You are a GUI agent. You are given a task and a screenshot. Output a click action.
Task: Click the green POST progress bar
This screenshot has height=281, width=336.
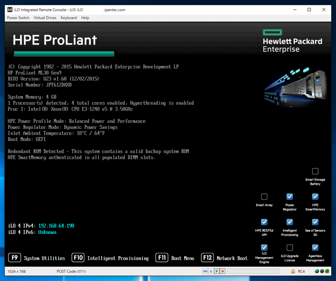point(64,53)
